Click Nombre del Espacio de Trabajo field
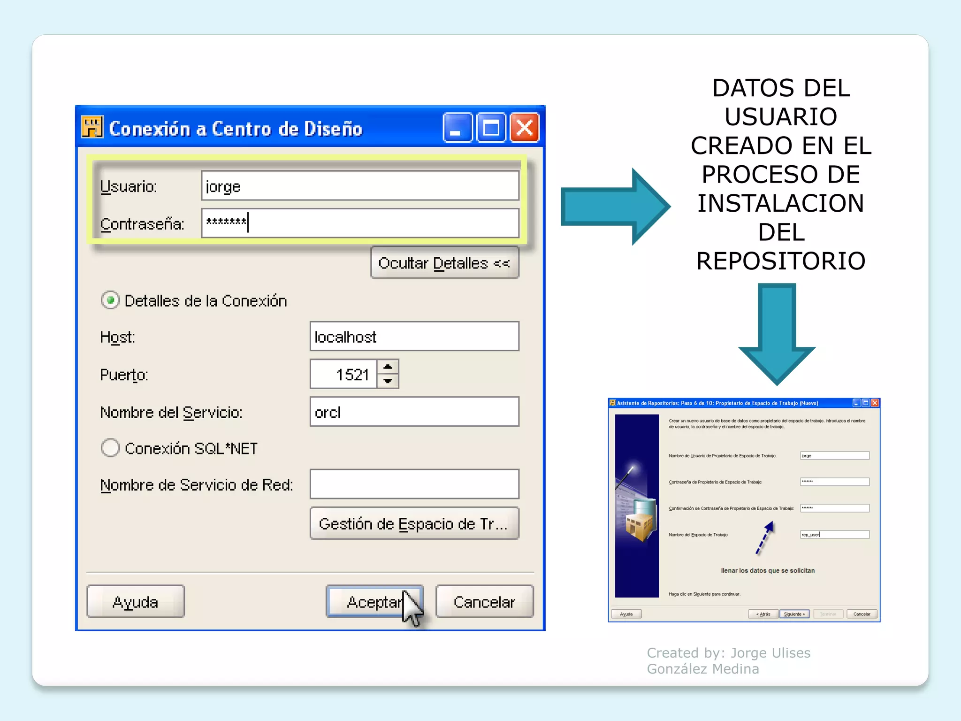This screenshot has height=721, width=961. click(835, 534)
